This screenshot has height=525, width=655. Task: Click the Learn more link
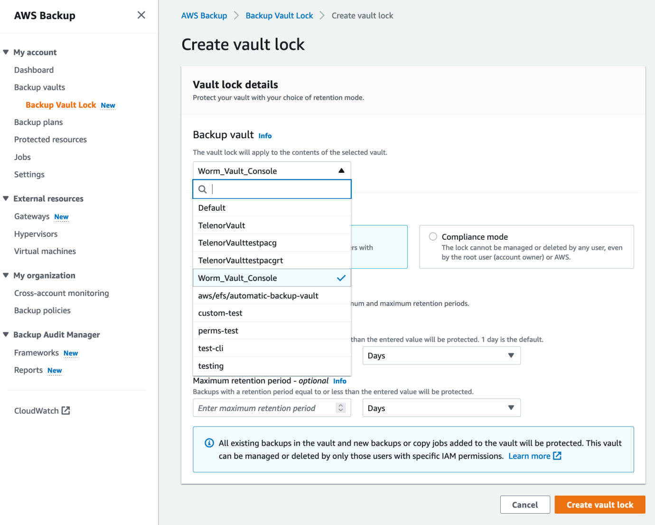(x=529, y=456)
